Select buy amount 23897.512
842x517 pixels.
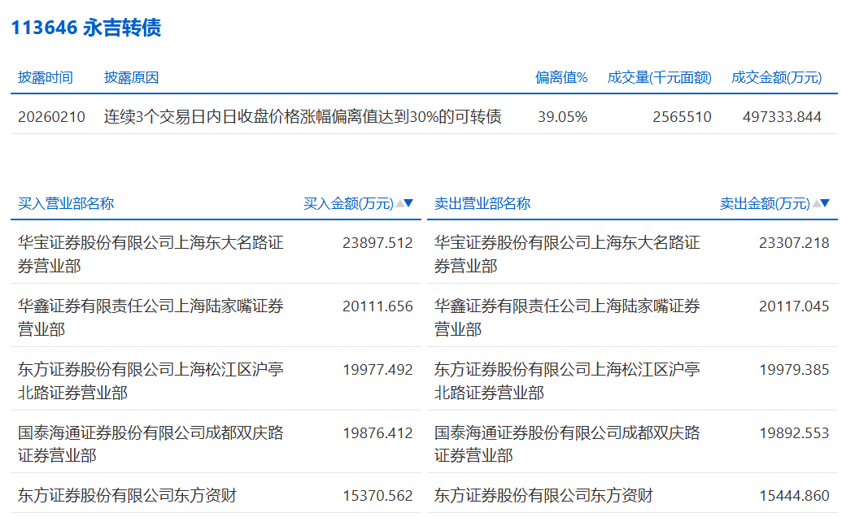click(x=377, y=243)
